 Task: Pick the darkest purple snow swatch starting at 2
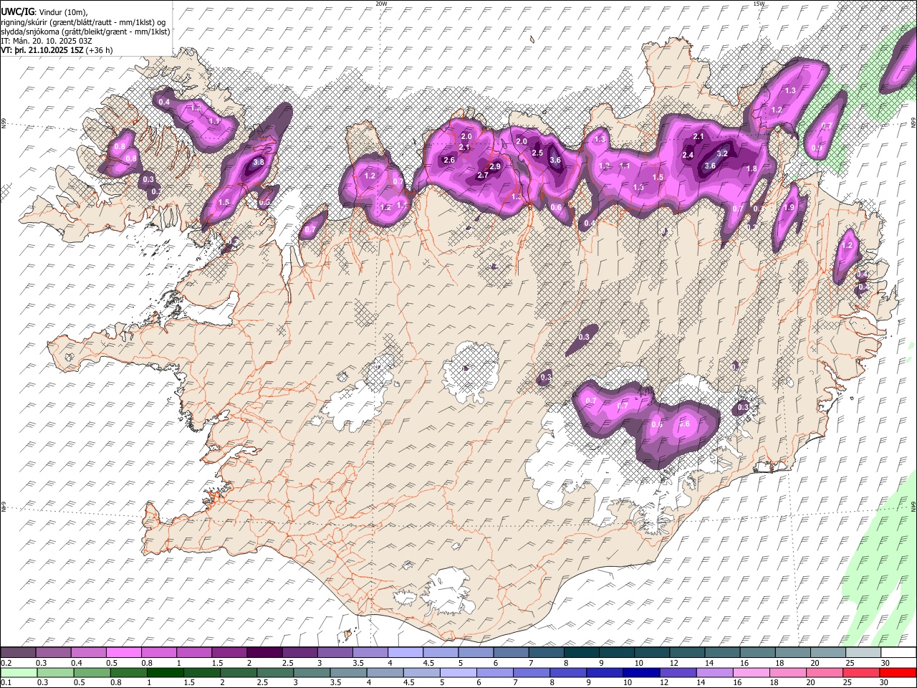[264, 653]
